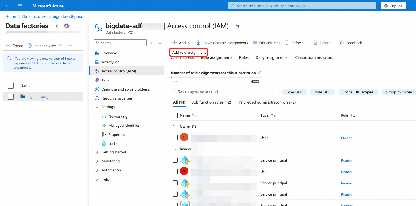Image resolution: width=416 pixels, height=206 pixels.
Task: Open the Azure app launcher grid
Action: click(7, 6)
